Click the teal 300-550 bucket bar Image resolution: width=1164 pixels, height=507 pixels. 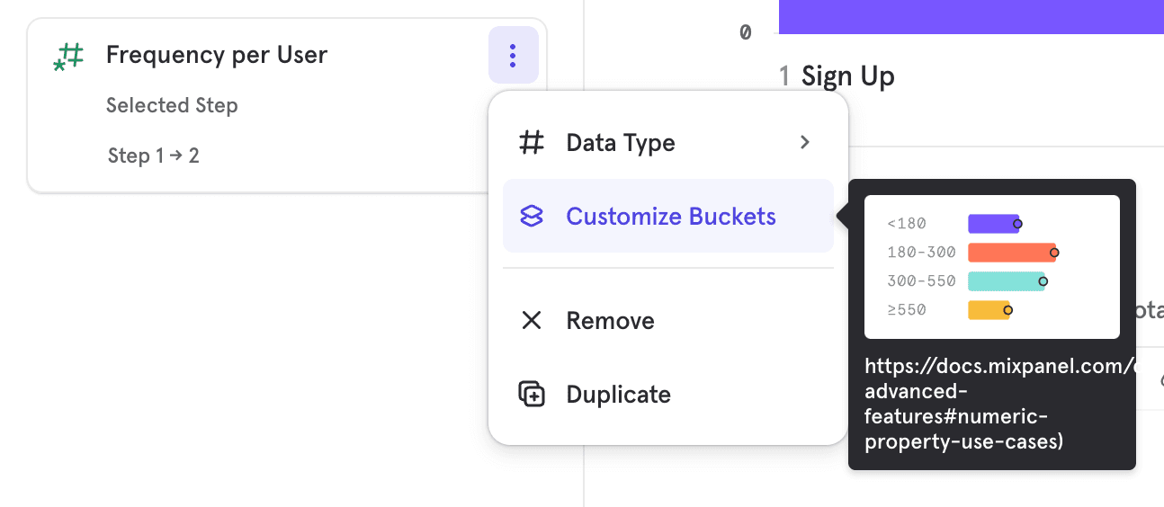[1005, 281]
